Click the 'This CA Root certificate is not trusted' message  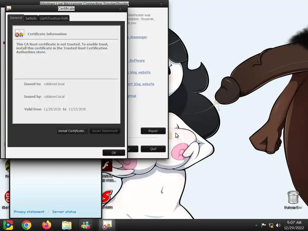[x=62, y=48]
